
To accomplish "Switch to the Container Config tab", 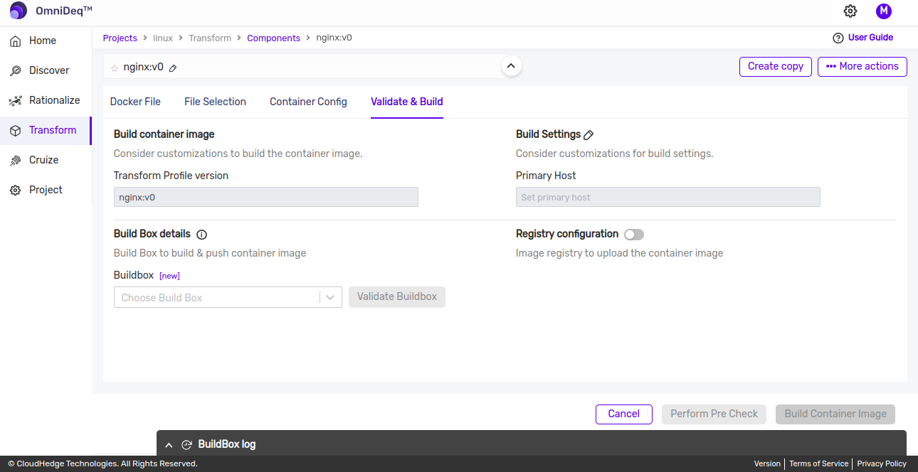I will coord(308,102).
